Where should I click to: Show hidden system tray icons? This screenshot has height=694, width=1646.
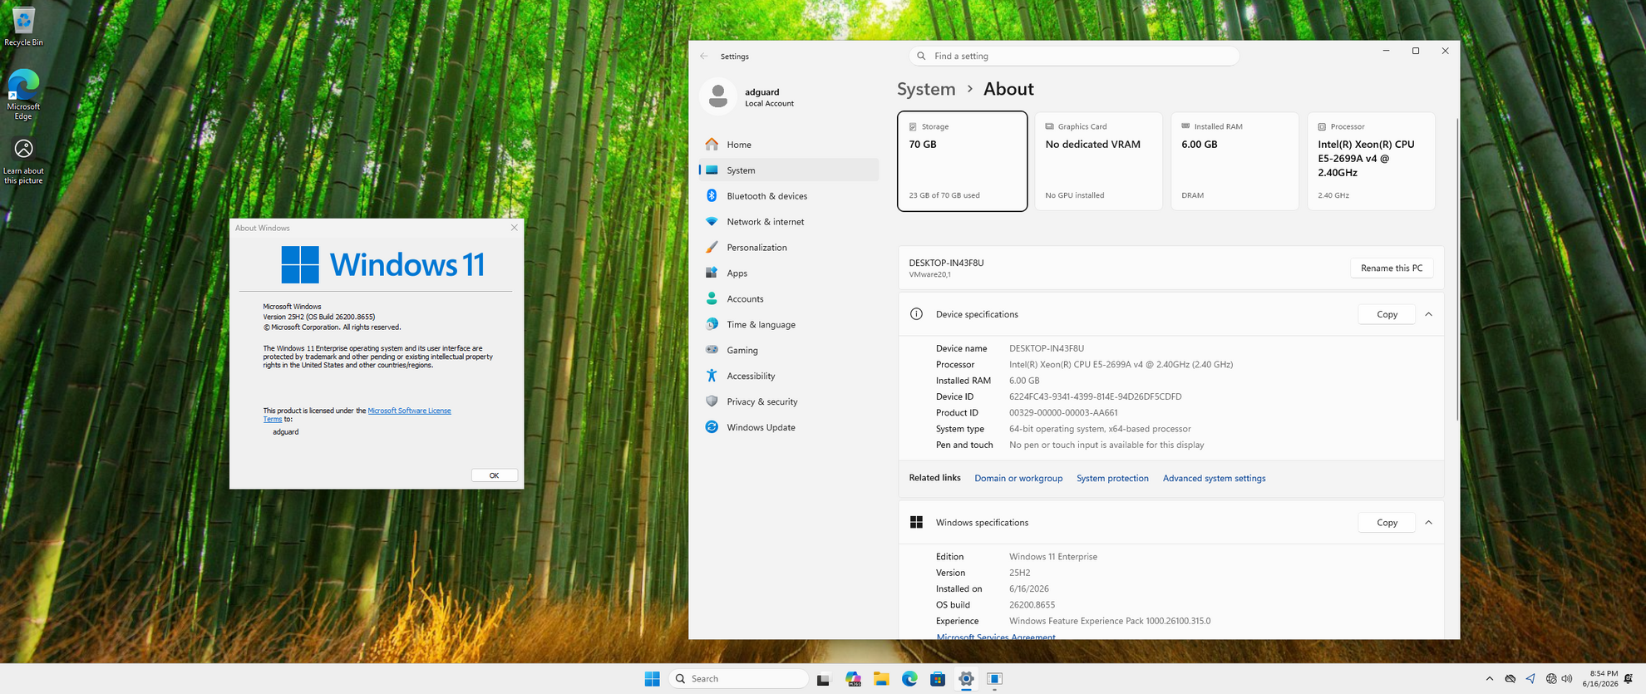coord(1489,679)
